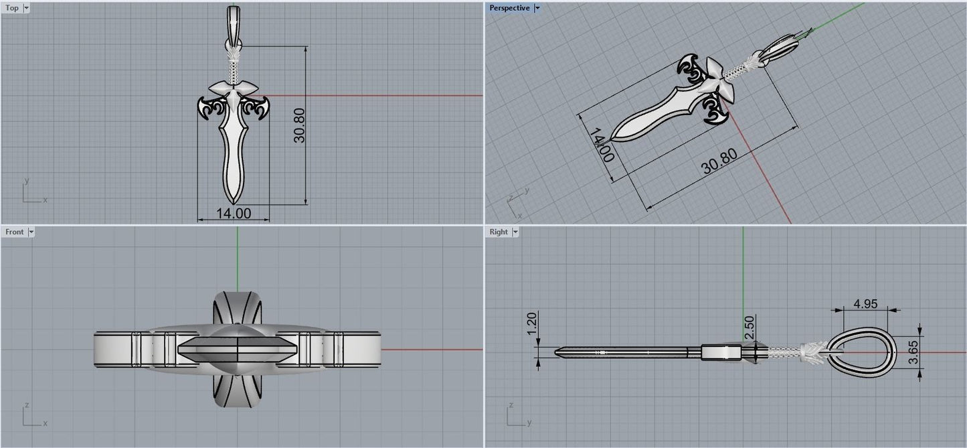Click the Right viewport title label
Screen dimensions: 967x448
click(x=499, y=232)
